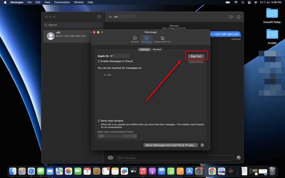Viewport: 285px width, 178px height.
Task: Open Finder from the dock
Action: 13,171
